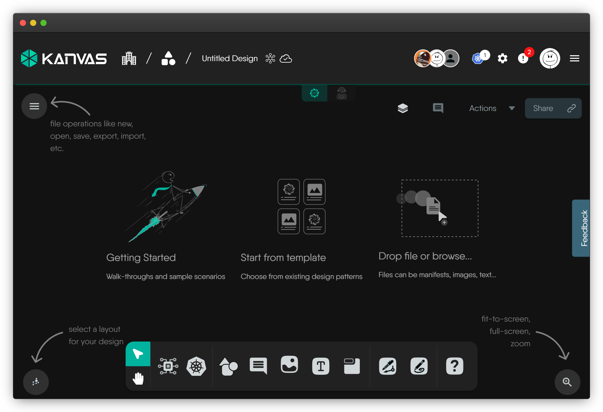Viewport: 603px width, 412px height.
Task: Open the Getting Started walk-throughs
Action: pyautogui.click(x=165, y=226)
